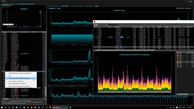The height and width of the screenshot is (109, 194).
Task: Open File Explorer from taskbar
Action: [x=16, y=107]
